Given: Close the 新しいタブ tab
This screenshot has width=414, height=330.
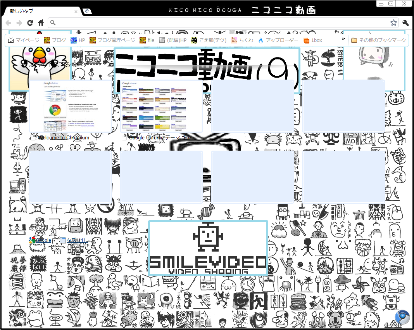Looking at the screenshot, I should coord(76,11).
